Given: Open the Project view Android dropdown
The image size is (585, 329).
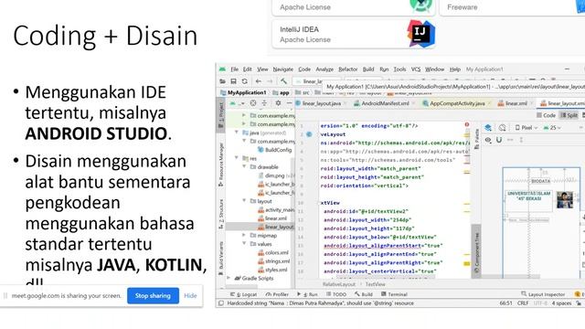Looking at the screenshot, I should tap(237, 103).
